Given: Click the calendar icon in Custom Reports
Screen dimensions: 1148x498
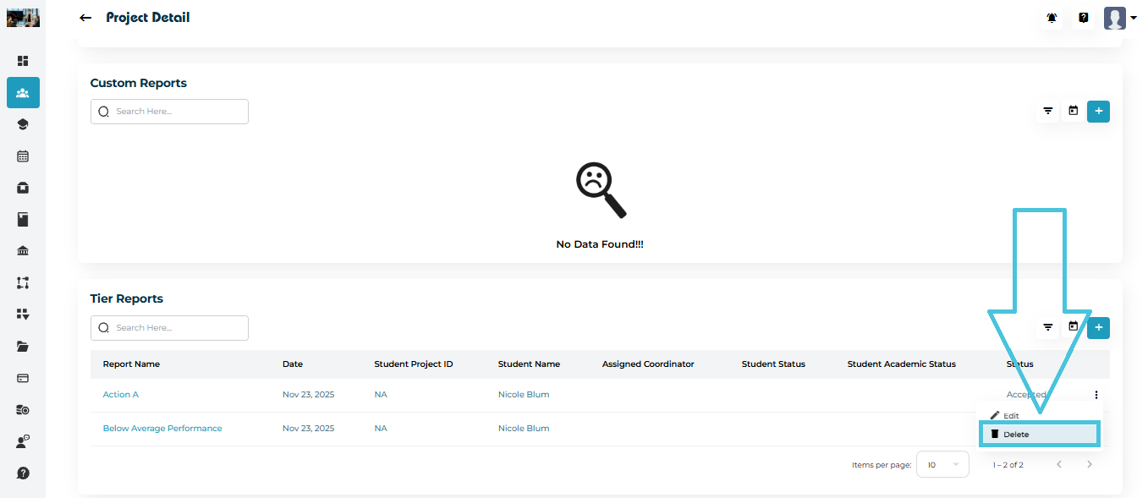Looking at the screenshot, I should (1073, 111).
